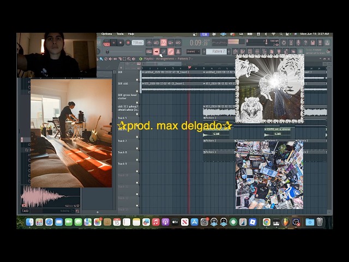Open the green Playlist menu arrow
The width and height of the screenshot is (349, 262).
(141, 59)
